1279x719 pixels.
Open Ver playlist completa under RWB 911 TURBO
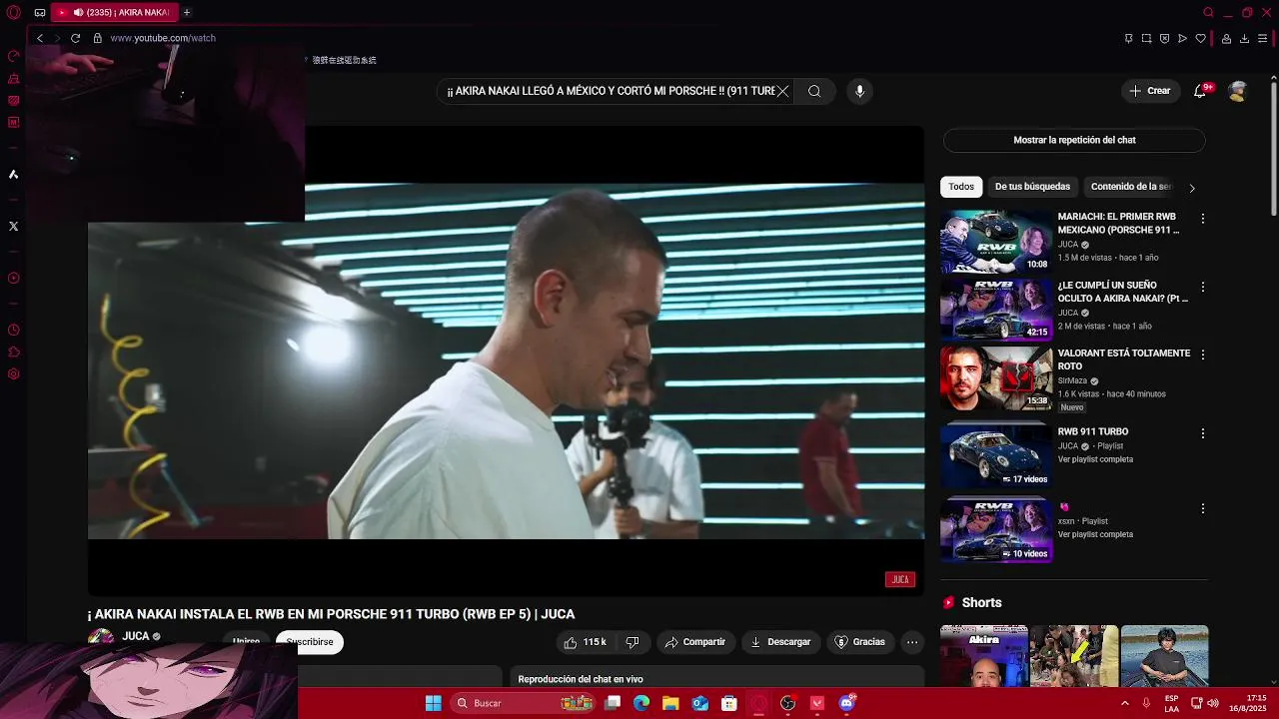pos(1095,459)
